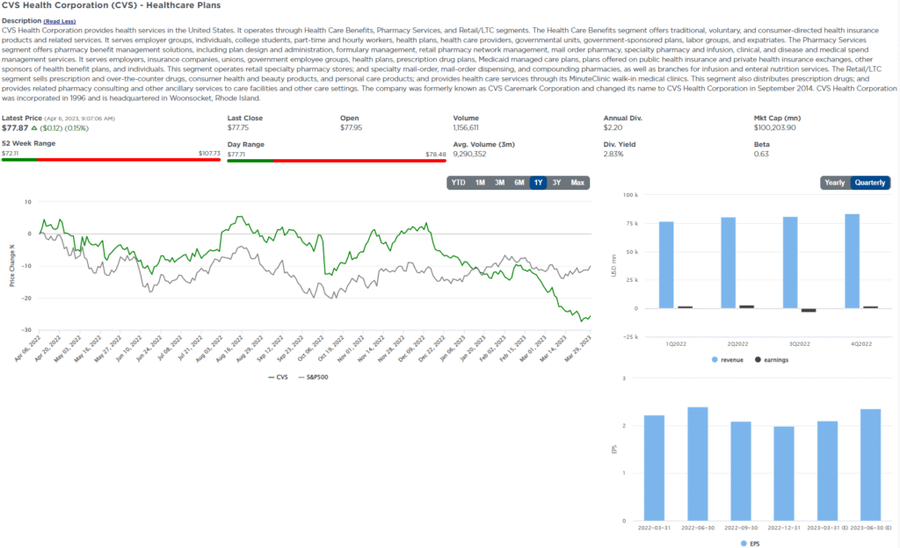Click the Latest Price value $77.87
Screen dimensions: 900x548
pyautogui.click(x=15, y=128)
